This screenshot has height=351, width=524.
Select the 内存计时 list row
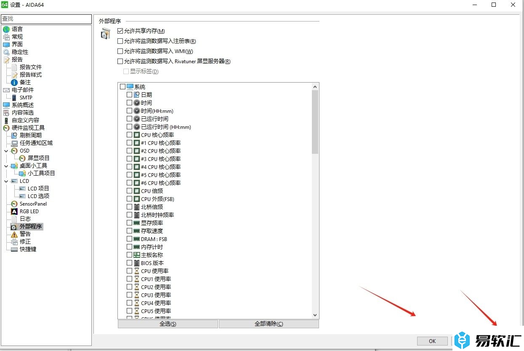152,247
